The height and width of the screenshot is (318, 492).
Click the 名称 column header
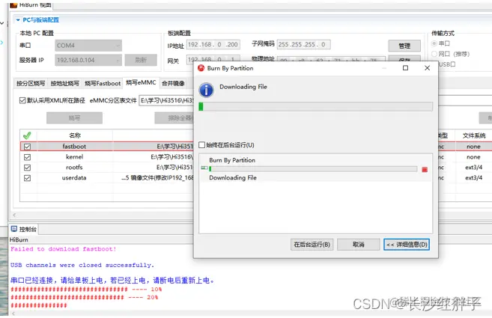coord(75,135)
